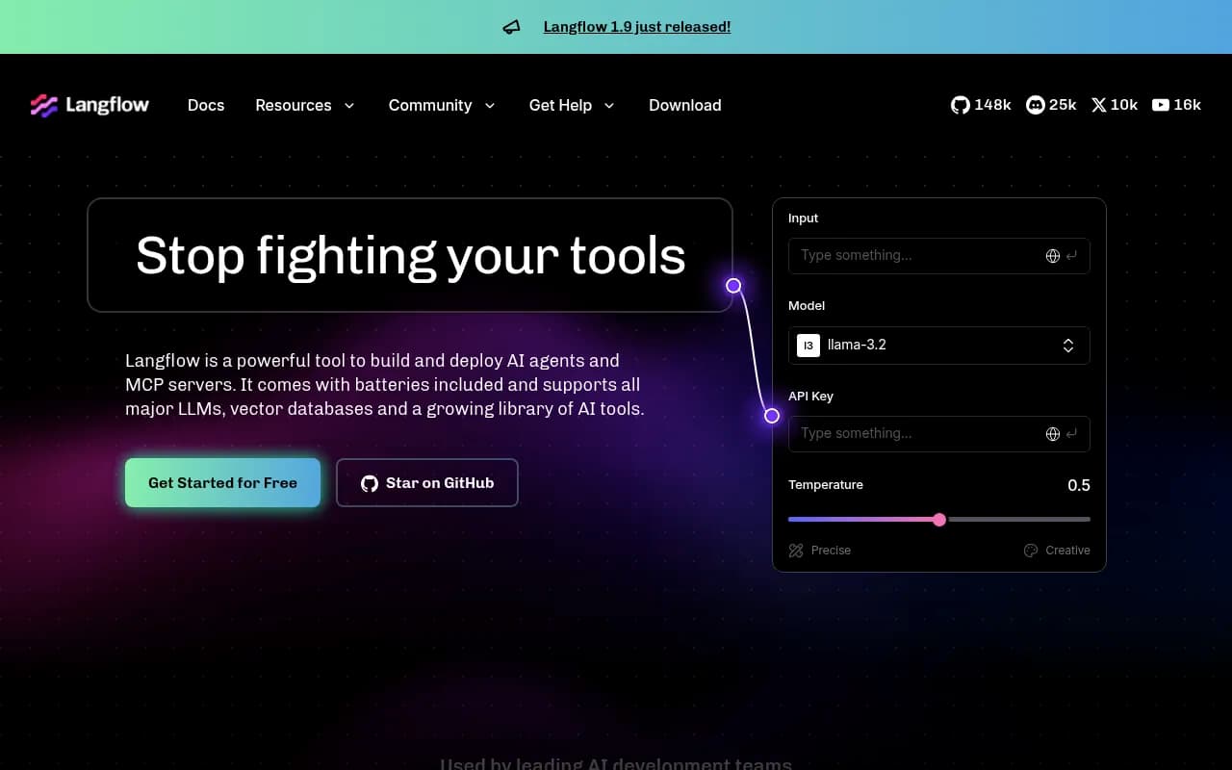Click the Creative label

click(1067, 551)
